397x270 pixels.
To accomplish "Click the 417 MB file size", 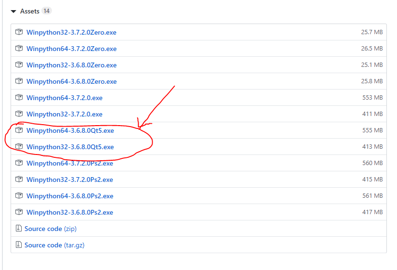I will pos(372,212).
